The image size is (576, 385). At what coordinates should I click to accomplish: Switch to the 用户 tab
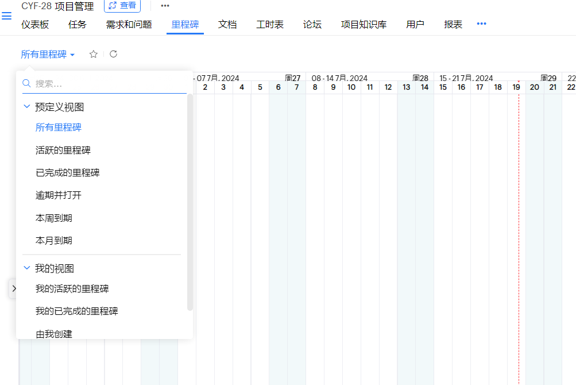(x=415, y=24)
